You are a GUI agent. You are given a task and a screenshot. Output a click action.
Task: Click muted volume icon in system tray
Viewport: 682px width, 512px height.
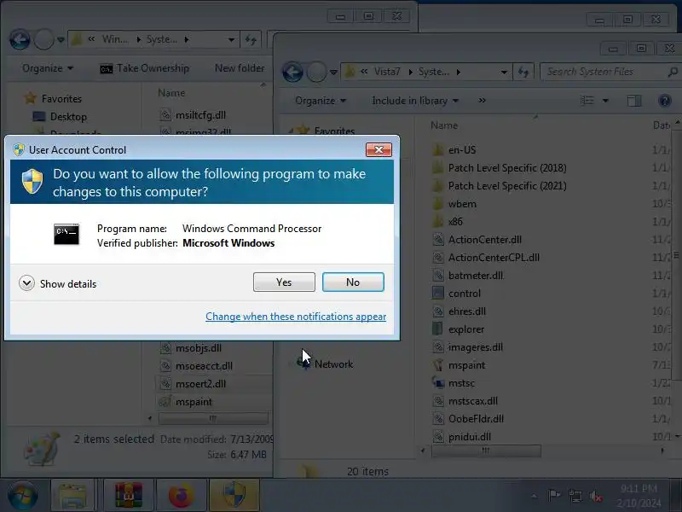point(595,496)
